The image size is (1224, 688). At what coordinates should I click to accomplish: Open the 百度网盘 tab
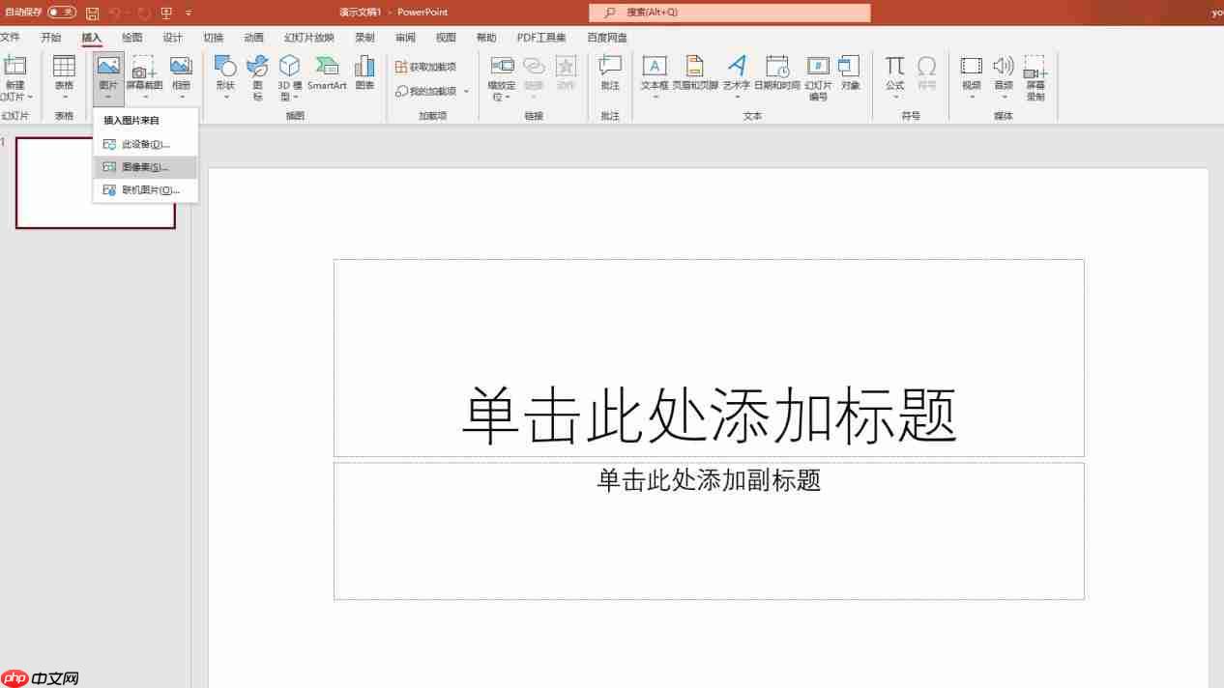tap(607, 38)
